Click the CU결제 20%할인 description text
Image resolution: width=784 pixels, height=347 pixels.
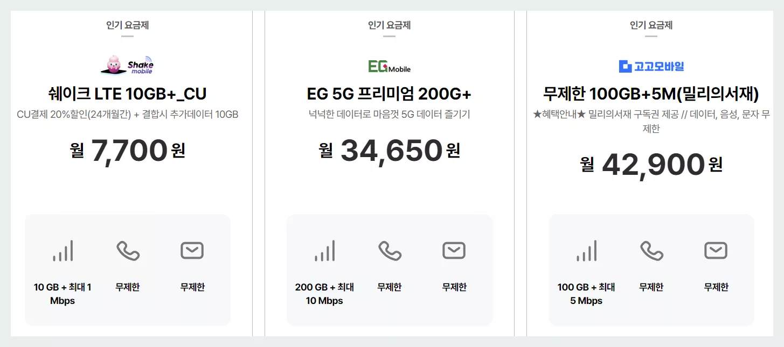click(x=127, y=114)
